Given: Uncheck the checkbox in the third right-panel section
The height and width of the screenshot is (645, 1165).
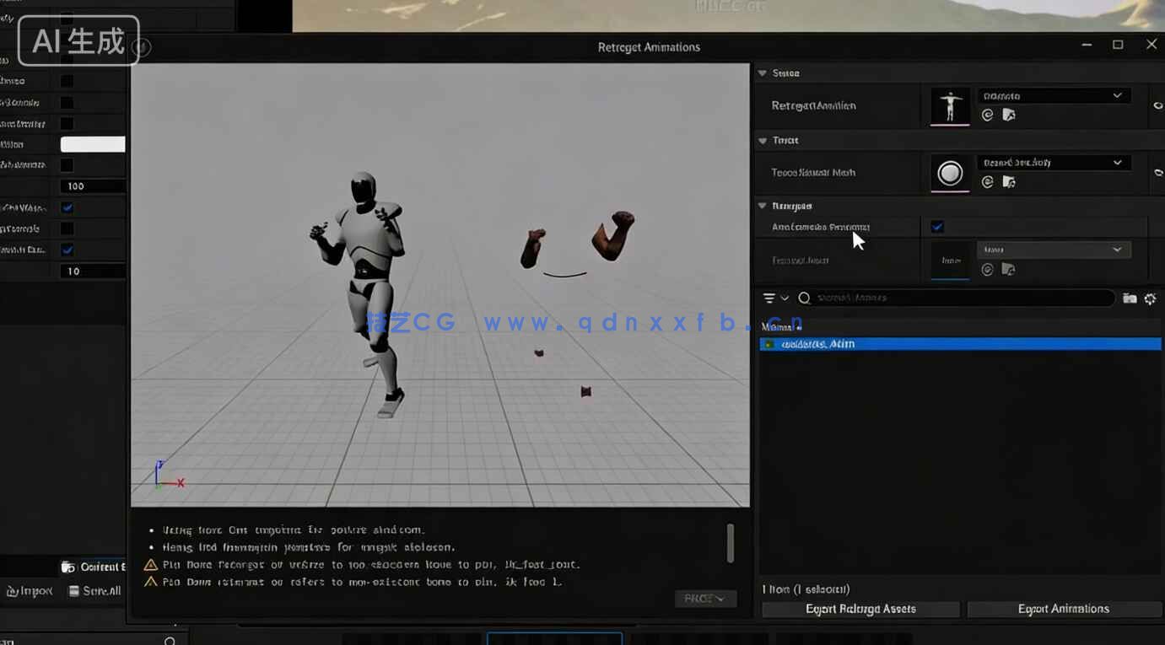Looking at the screenshot, I should (937, 227).
